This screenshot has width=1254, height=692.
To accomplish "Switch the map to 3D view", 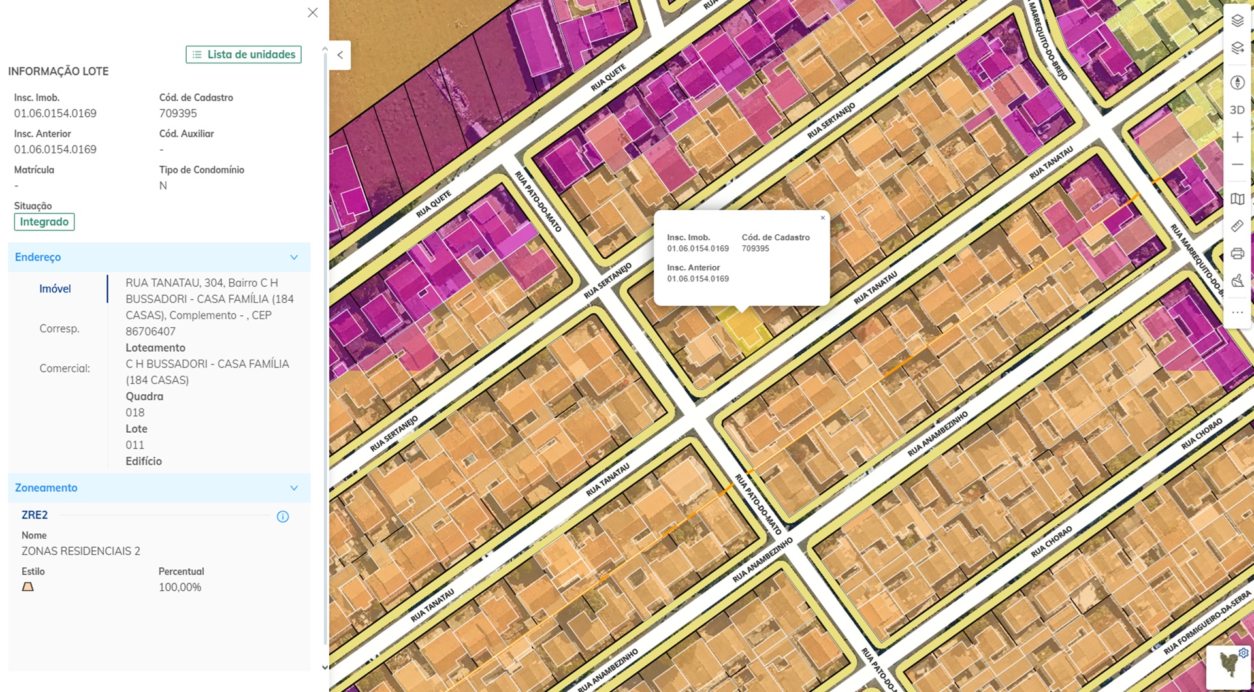I will point(1237,110).
